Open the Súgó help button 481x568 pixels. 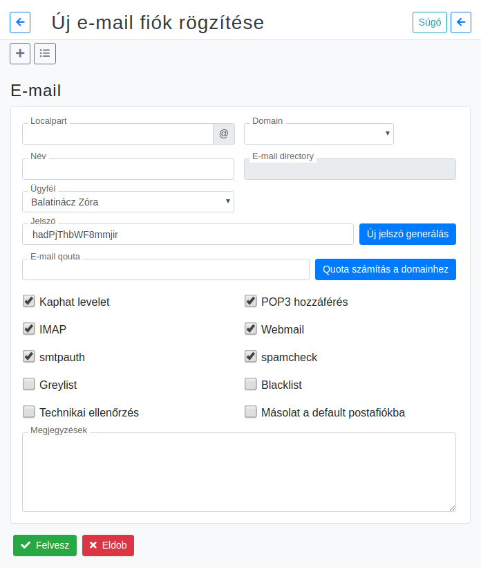pos(430,22)
